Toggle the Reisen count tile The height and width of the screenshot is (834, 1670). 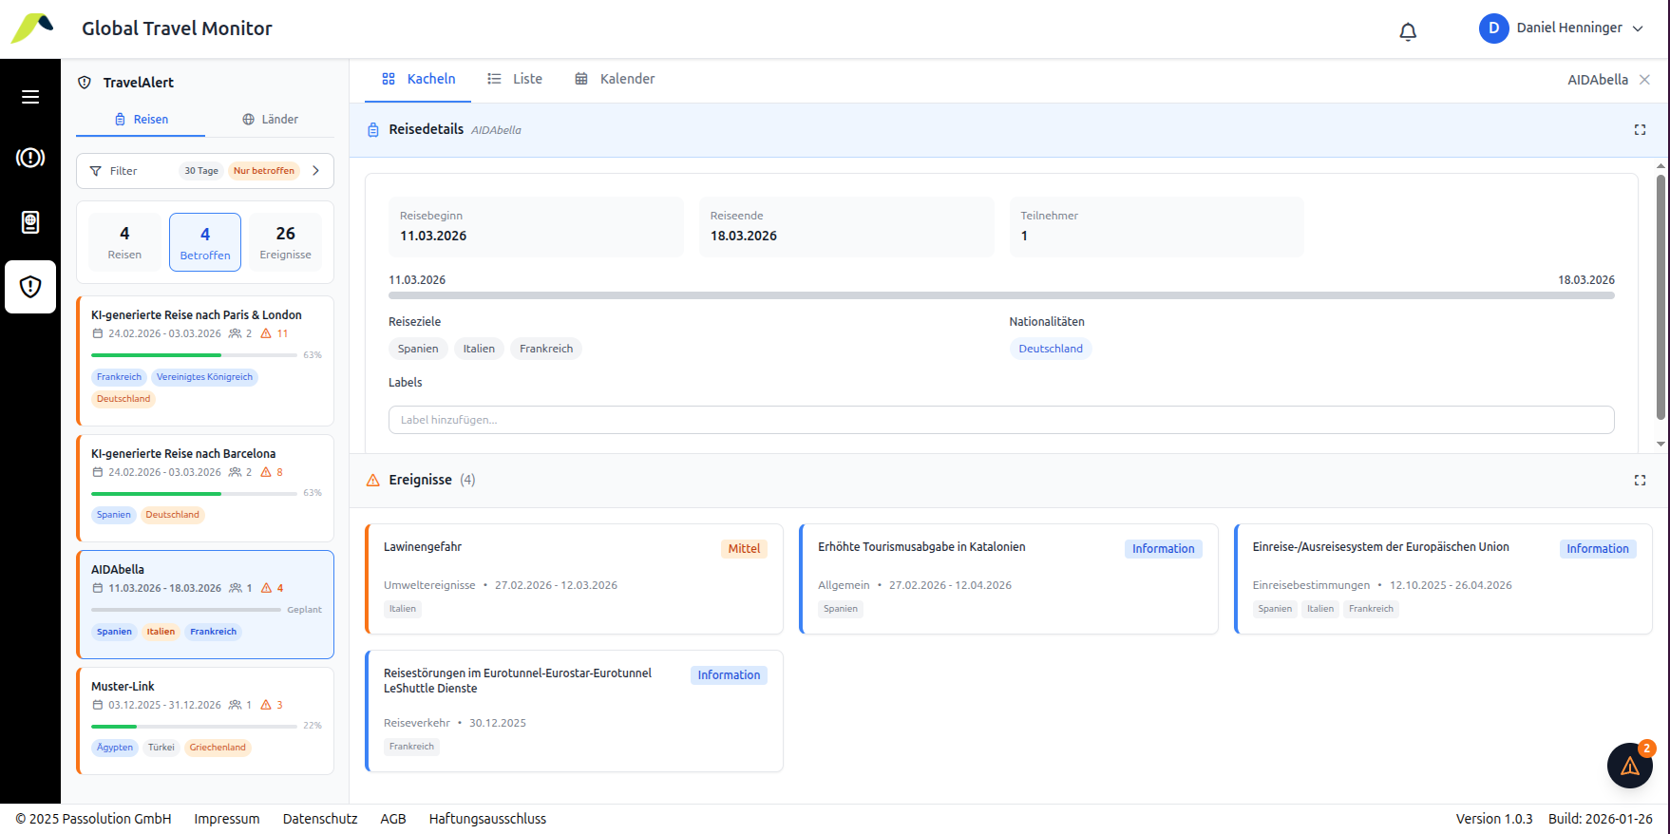coord(124,242)
